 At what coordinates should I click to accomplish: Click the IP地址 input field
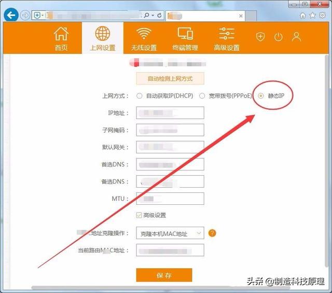click(x=170, y=113)
